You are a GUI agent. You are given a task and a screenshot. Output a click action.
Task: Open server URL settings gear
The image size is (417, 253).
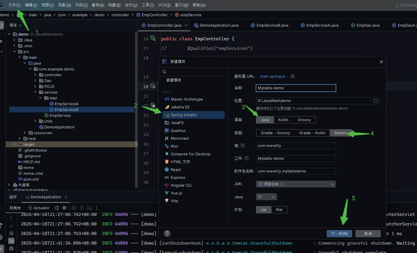pos(293,76)
